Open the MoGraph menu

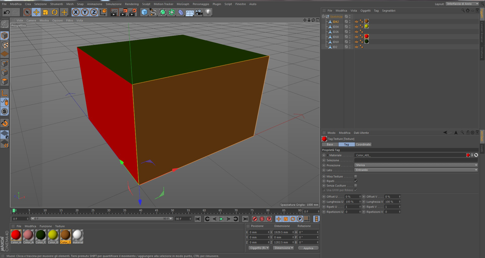coord(183,4)
